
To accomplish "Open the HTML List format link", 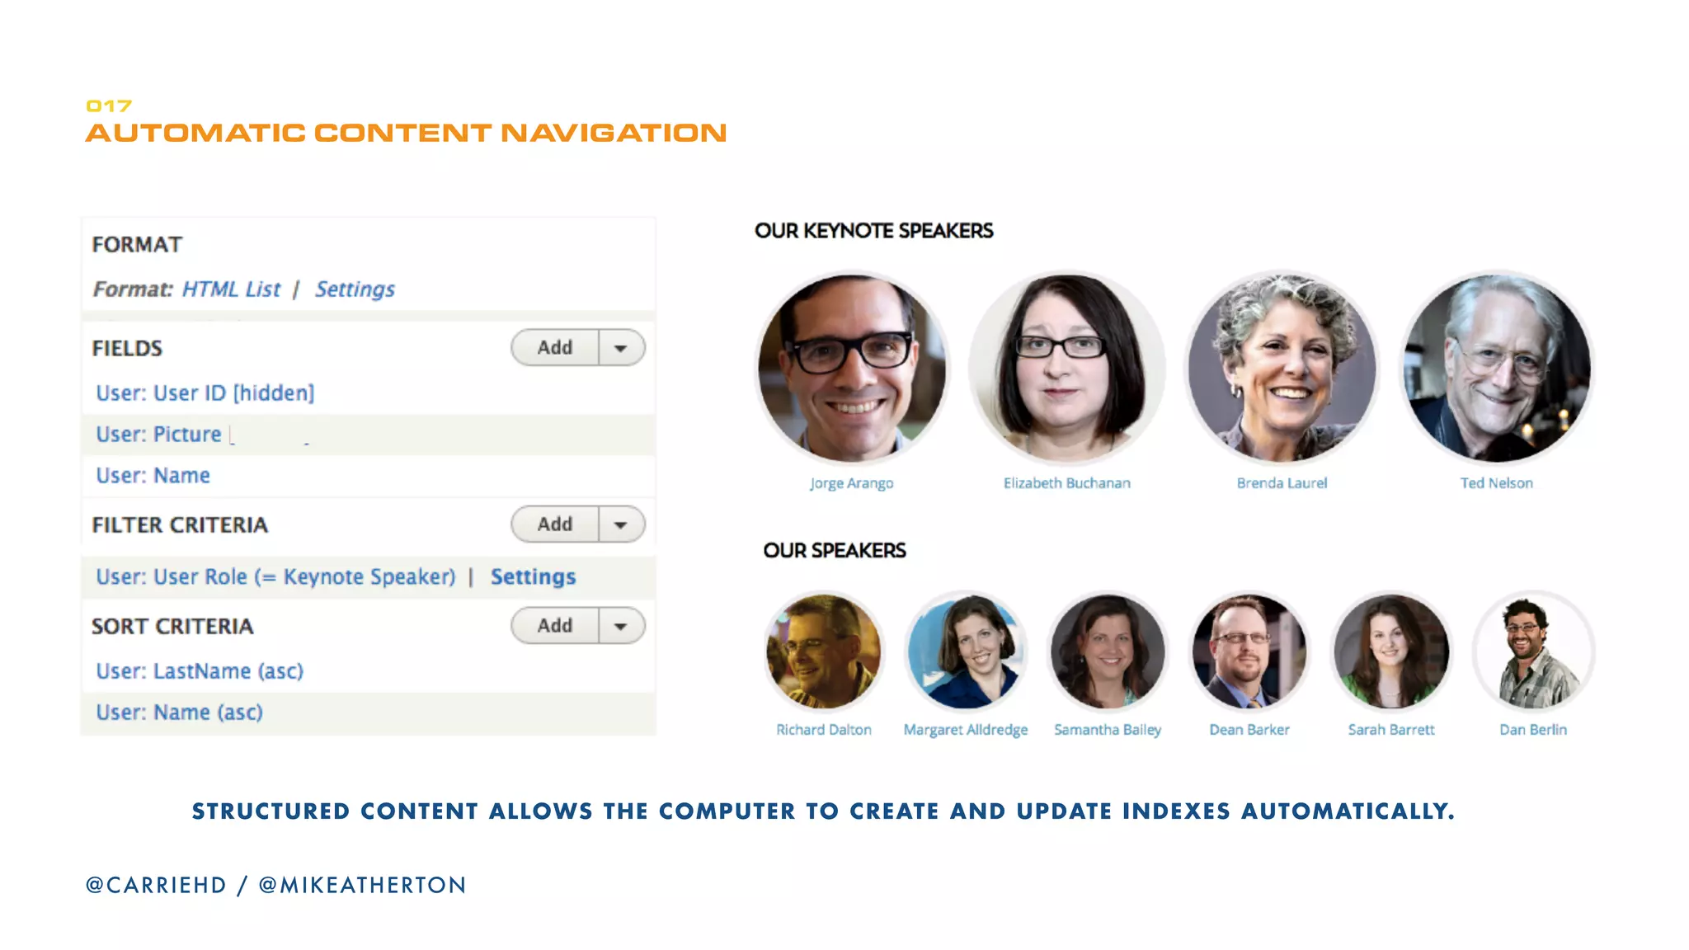I will coord(231,289).
